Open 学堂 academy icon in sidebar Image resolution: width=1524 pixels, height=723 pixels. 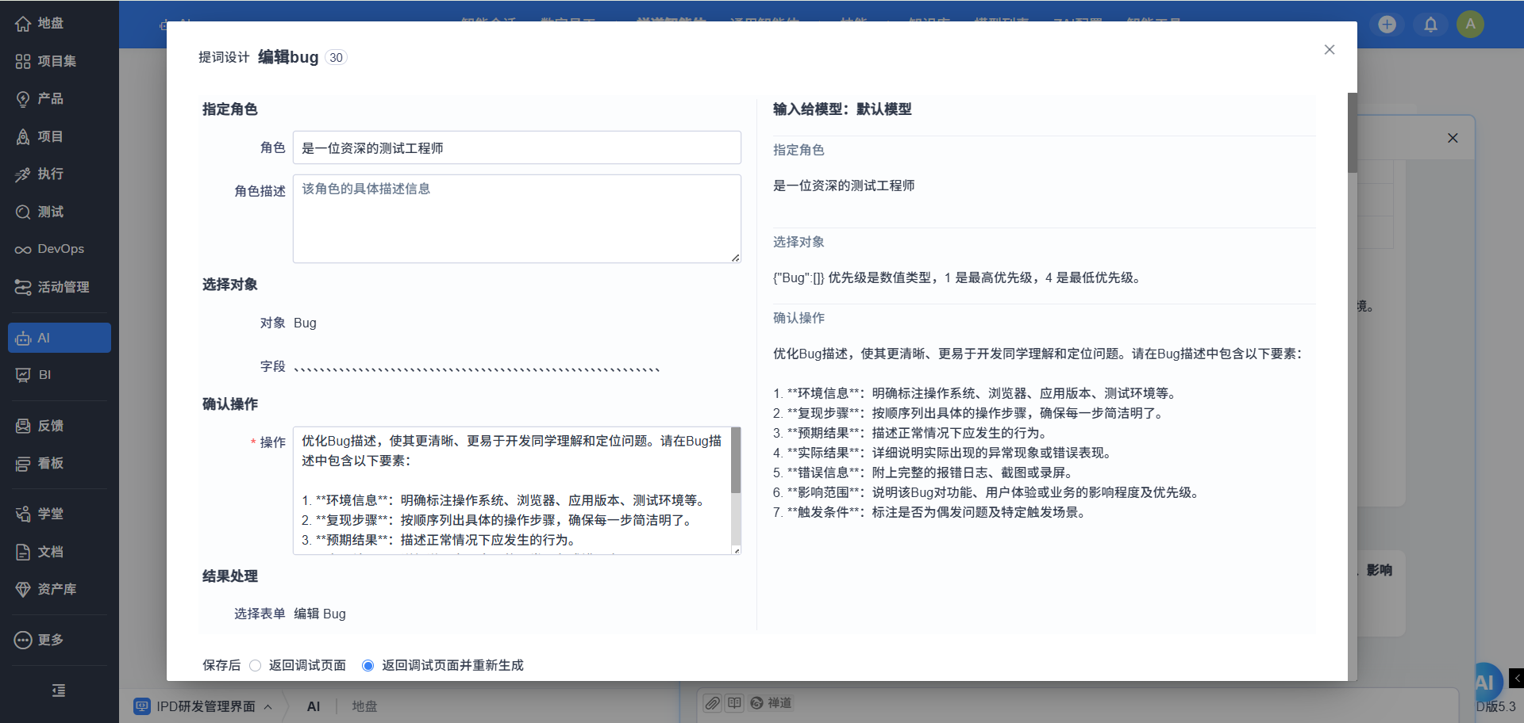coord(23,514)
